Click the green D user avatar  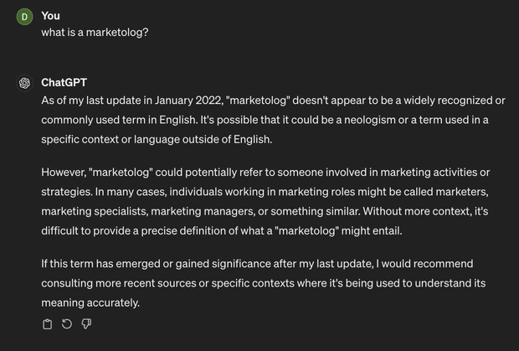click(24, 17)
